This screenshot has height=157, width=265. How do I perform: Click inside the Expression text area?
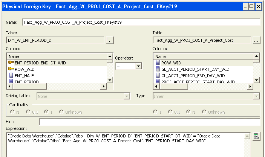tap(125, 145)
